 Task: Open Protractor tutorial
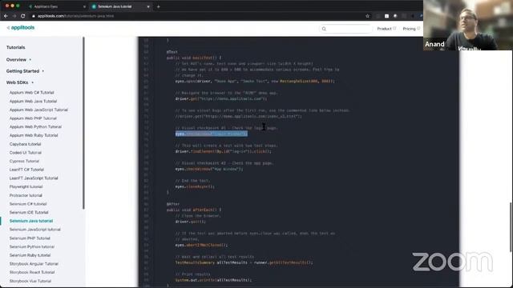pos(26,195)
